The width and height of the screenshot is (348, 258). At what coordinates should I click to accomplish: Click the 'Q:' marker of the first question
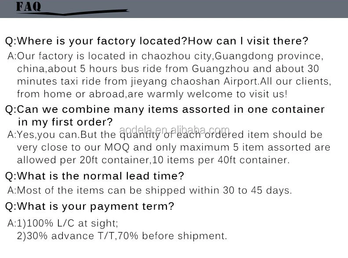pos(11,41)
